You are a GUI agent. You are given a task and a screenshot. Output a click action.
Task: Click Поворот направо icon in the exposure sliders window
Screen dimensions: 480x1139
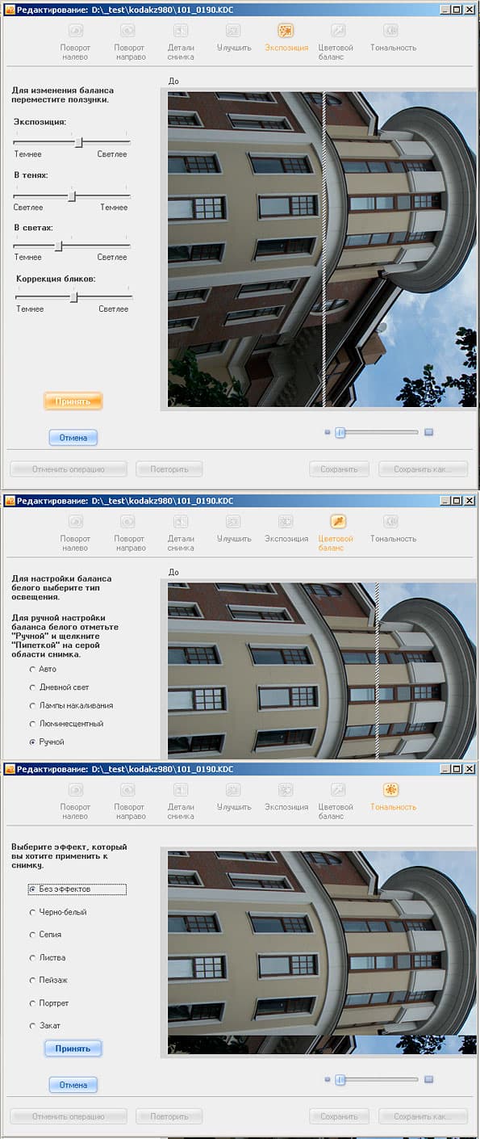pyautogui.click(x=128, y=31)
